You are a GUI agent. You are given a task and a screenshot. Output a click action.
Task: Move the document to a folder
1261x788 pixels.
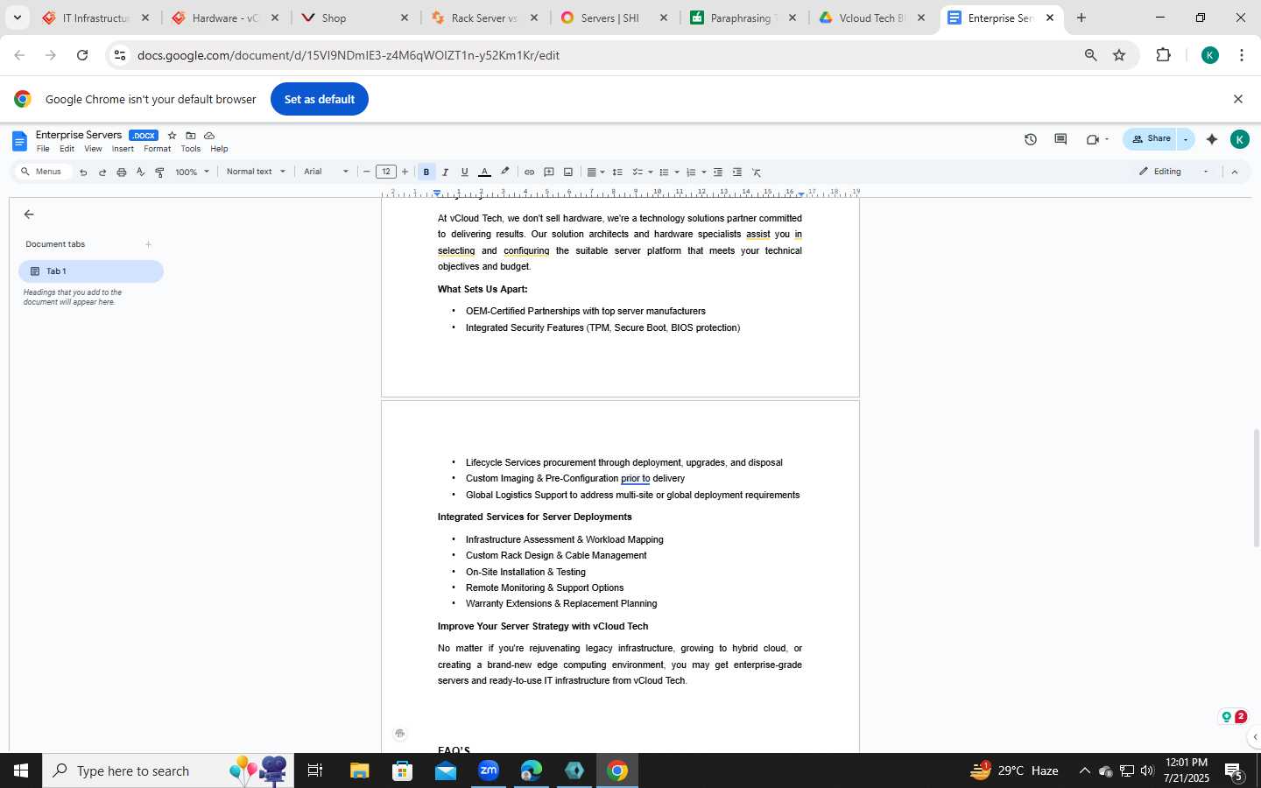[x=190, y=136]
